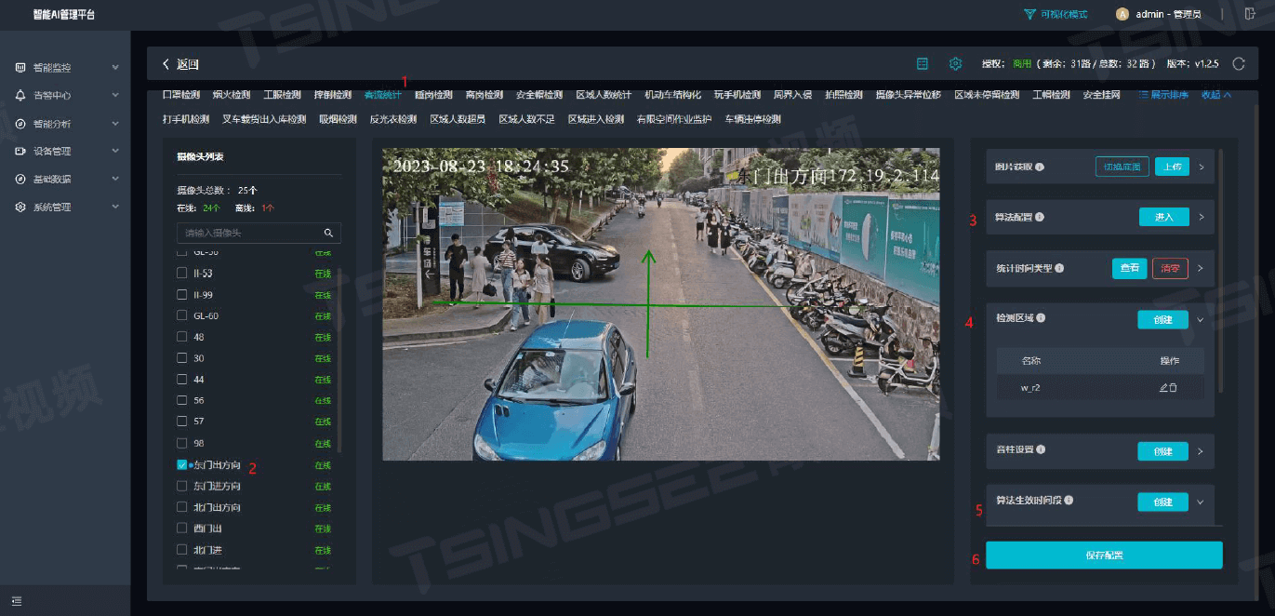
Task: Check the 东门进方向 camera checkbox
Action: point(182,486)
